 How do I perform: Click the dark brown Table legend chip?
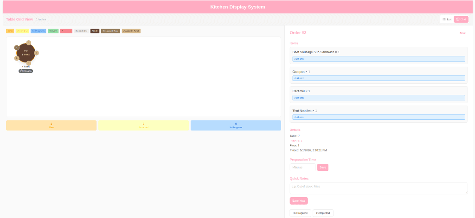pos(95,31)
